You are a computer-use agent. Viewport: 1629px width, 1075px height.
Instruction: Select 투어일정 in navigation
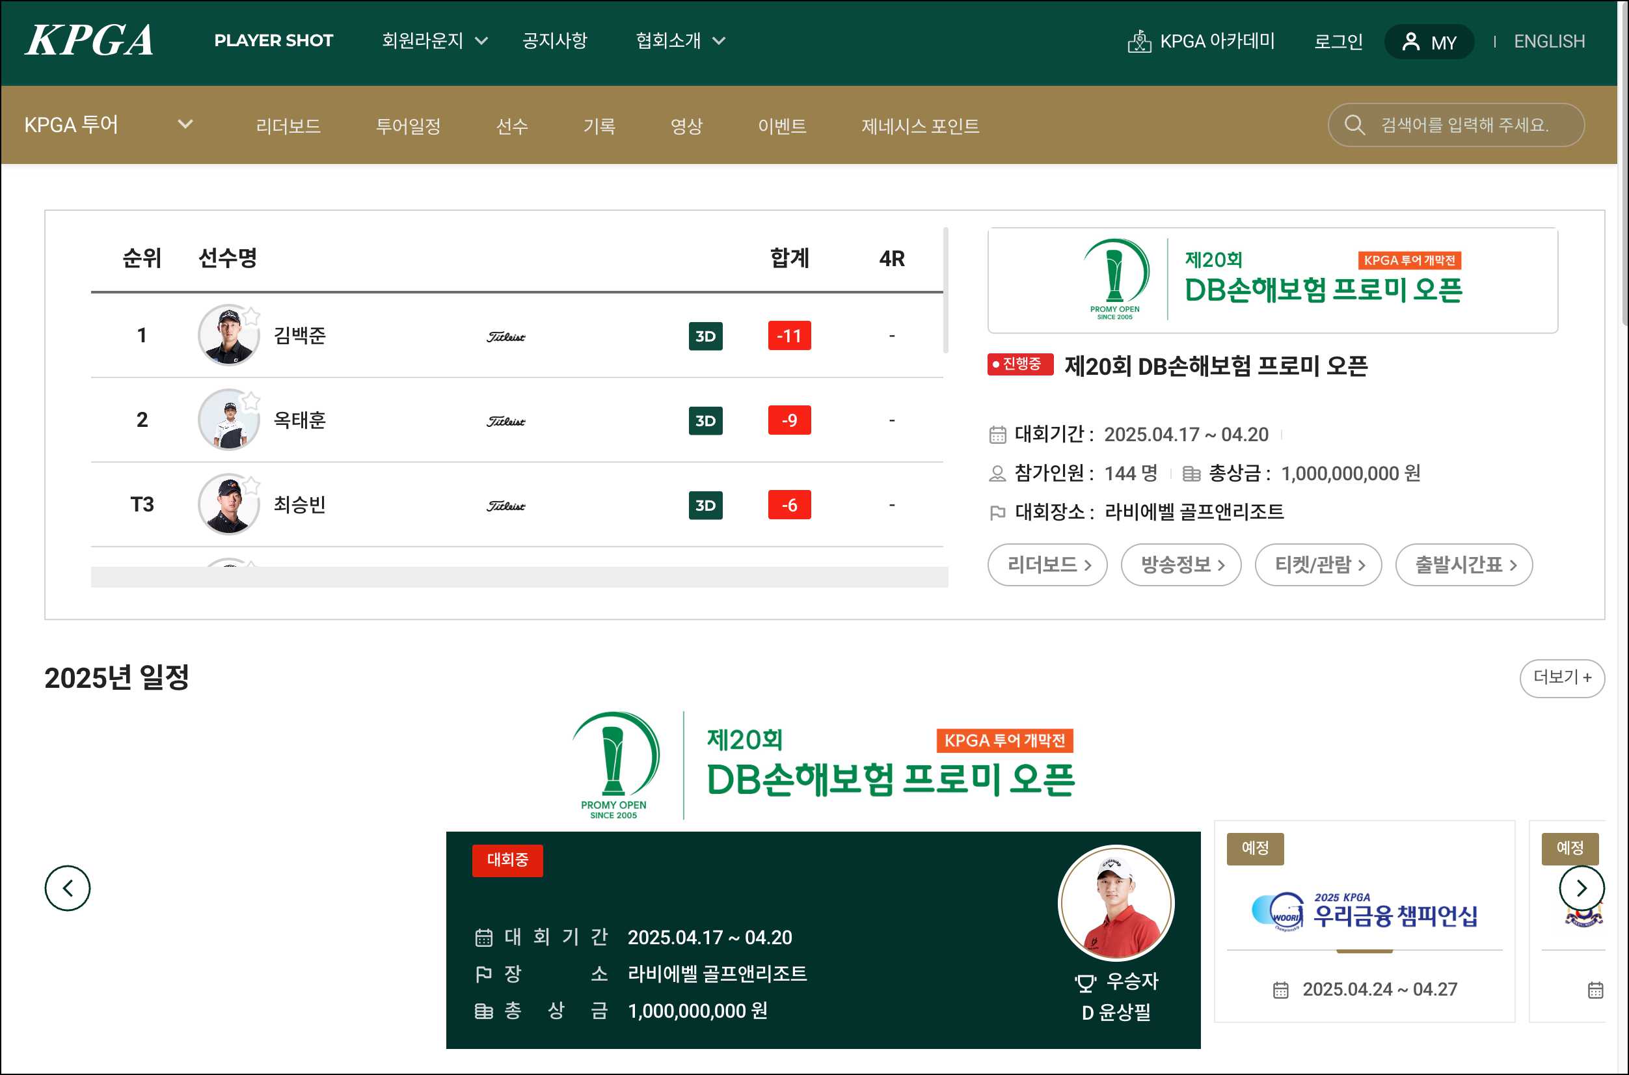point(408,126)
